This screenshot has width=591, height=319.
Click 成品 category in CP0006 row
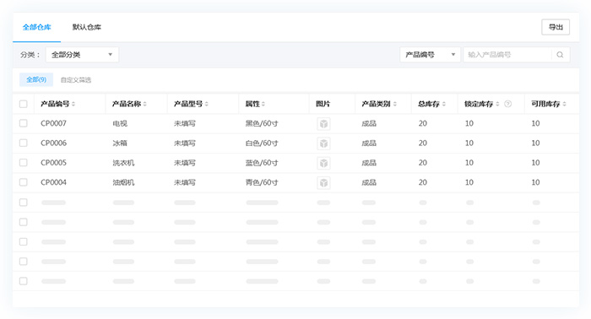[369, 143]
